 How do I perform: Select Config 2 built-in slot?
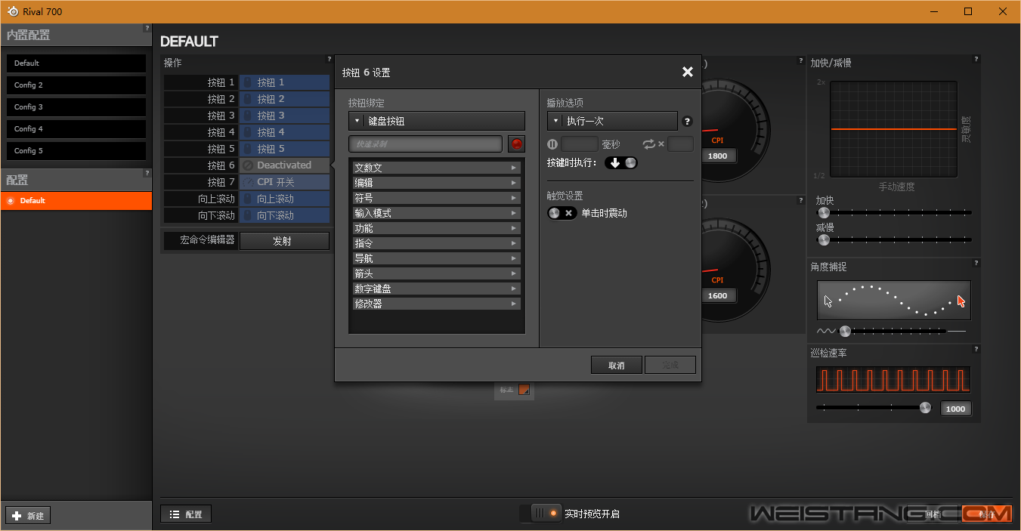tap(76, 85)
